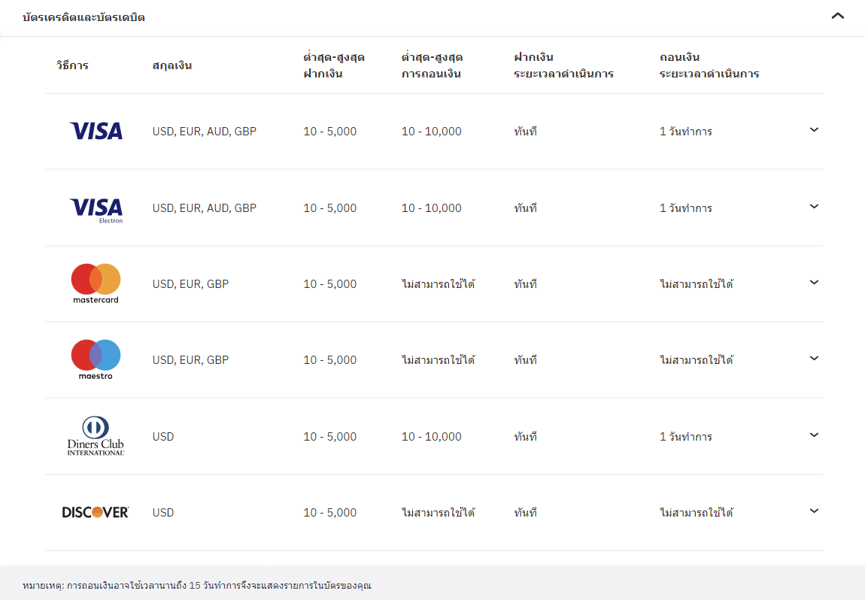Image resolution: width=865 pixels, height=600 pixels.
Task: Click the บัตรเครดิตและบัตรเดบิต section title
Action: pos(83,17)
